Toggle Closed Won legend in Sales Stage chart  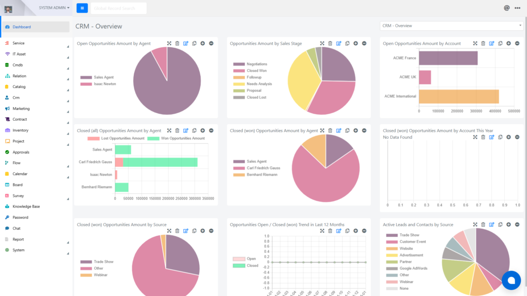click(x=250, y=71)
